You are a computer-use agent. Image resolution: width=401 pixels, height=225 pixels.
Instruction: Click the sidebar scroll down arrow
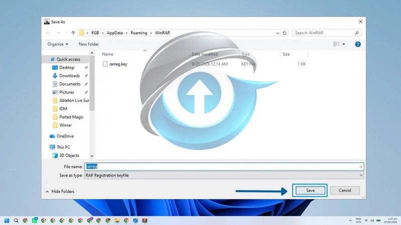(x=92, y=156)
